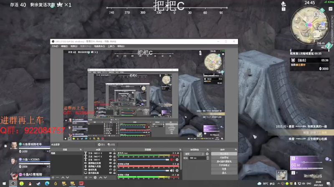The image size is (334, 187).
Task: Move the scene up in the Scenes panel
Action: coord(63,177)
